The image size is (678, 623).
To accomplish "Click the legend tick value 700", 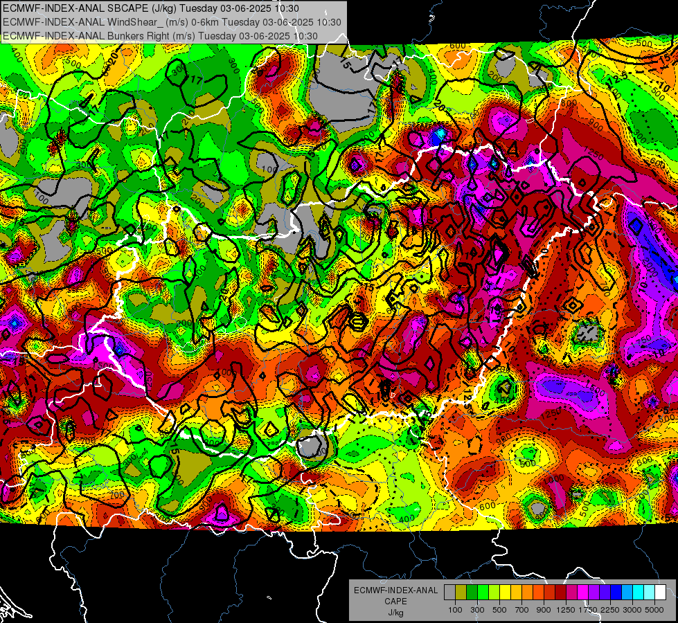I will tap(522, 610).
